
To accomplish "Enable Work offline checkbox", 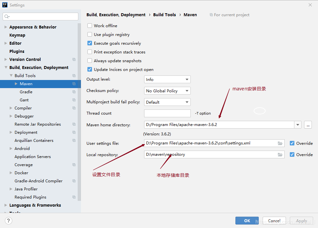I will (90, 26).
